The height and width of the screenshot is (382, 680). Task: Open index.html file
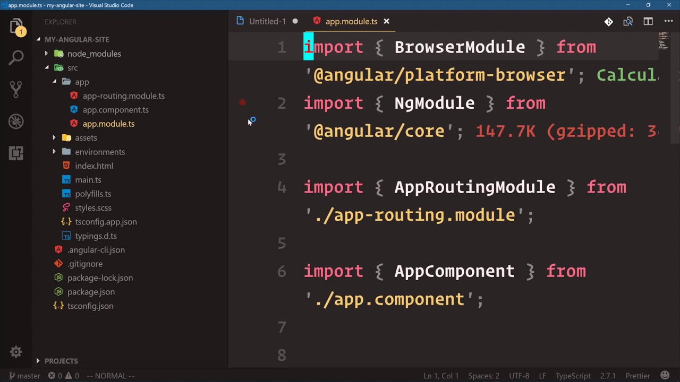click(94, 166)
